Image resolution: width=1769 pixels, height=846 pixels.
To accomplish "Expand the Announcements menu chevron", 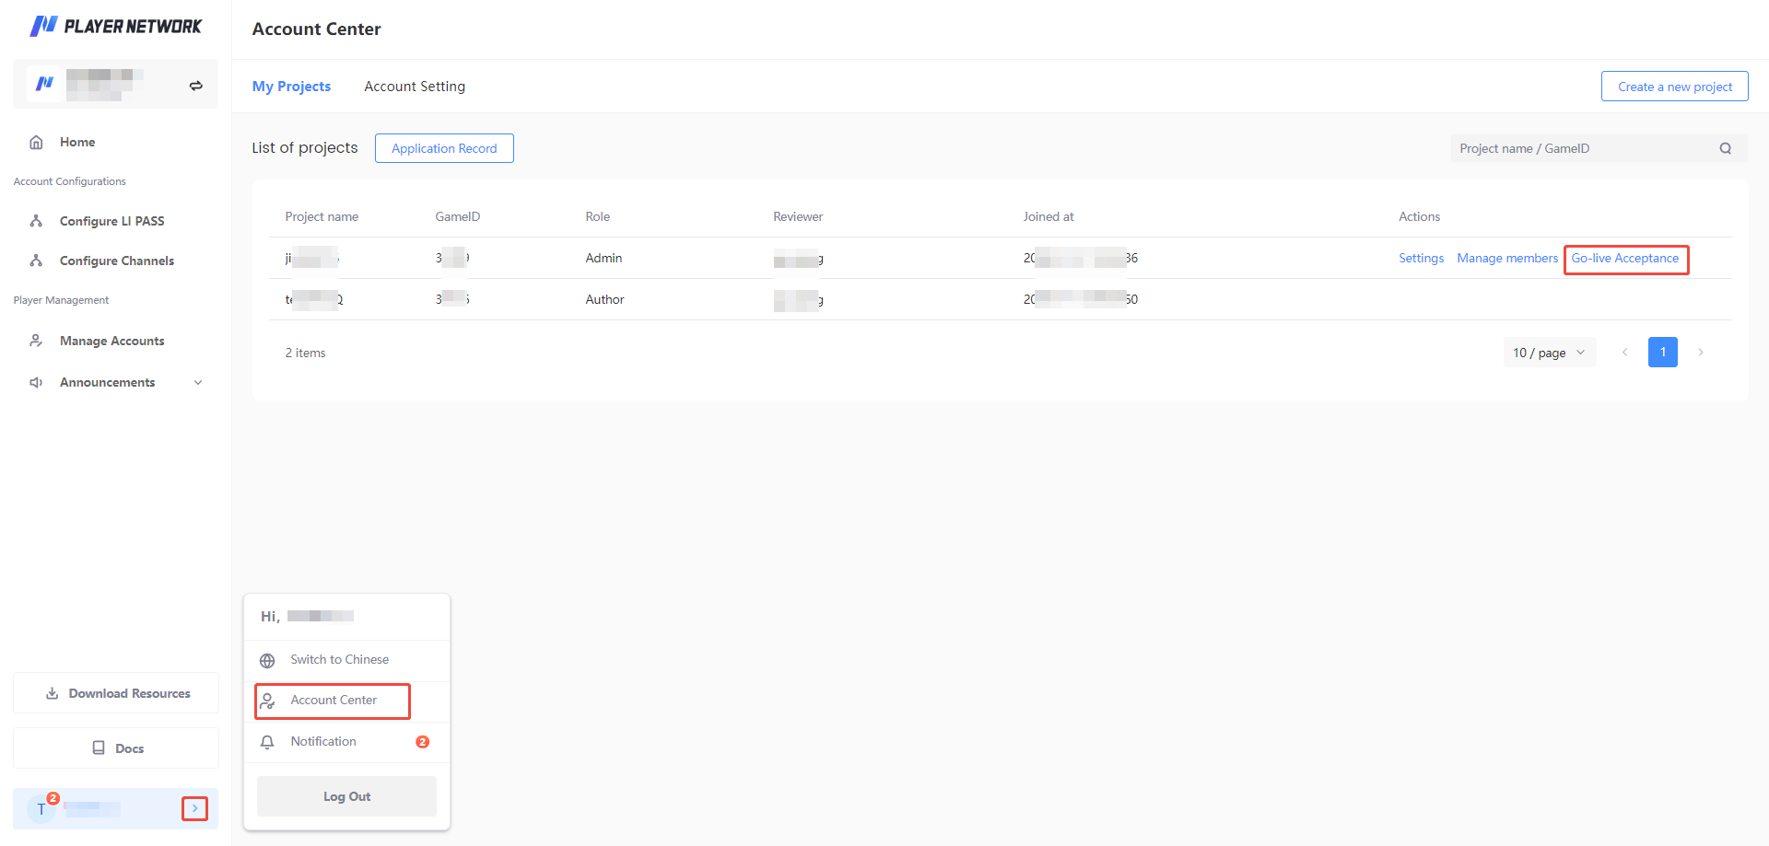I will [198, 383].
